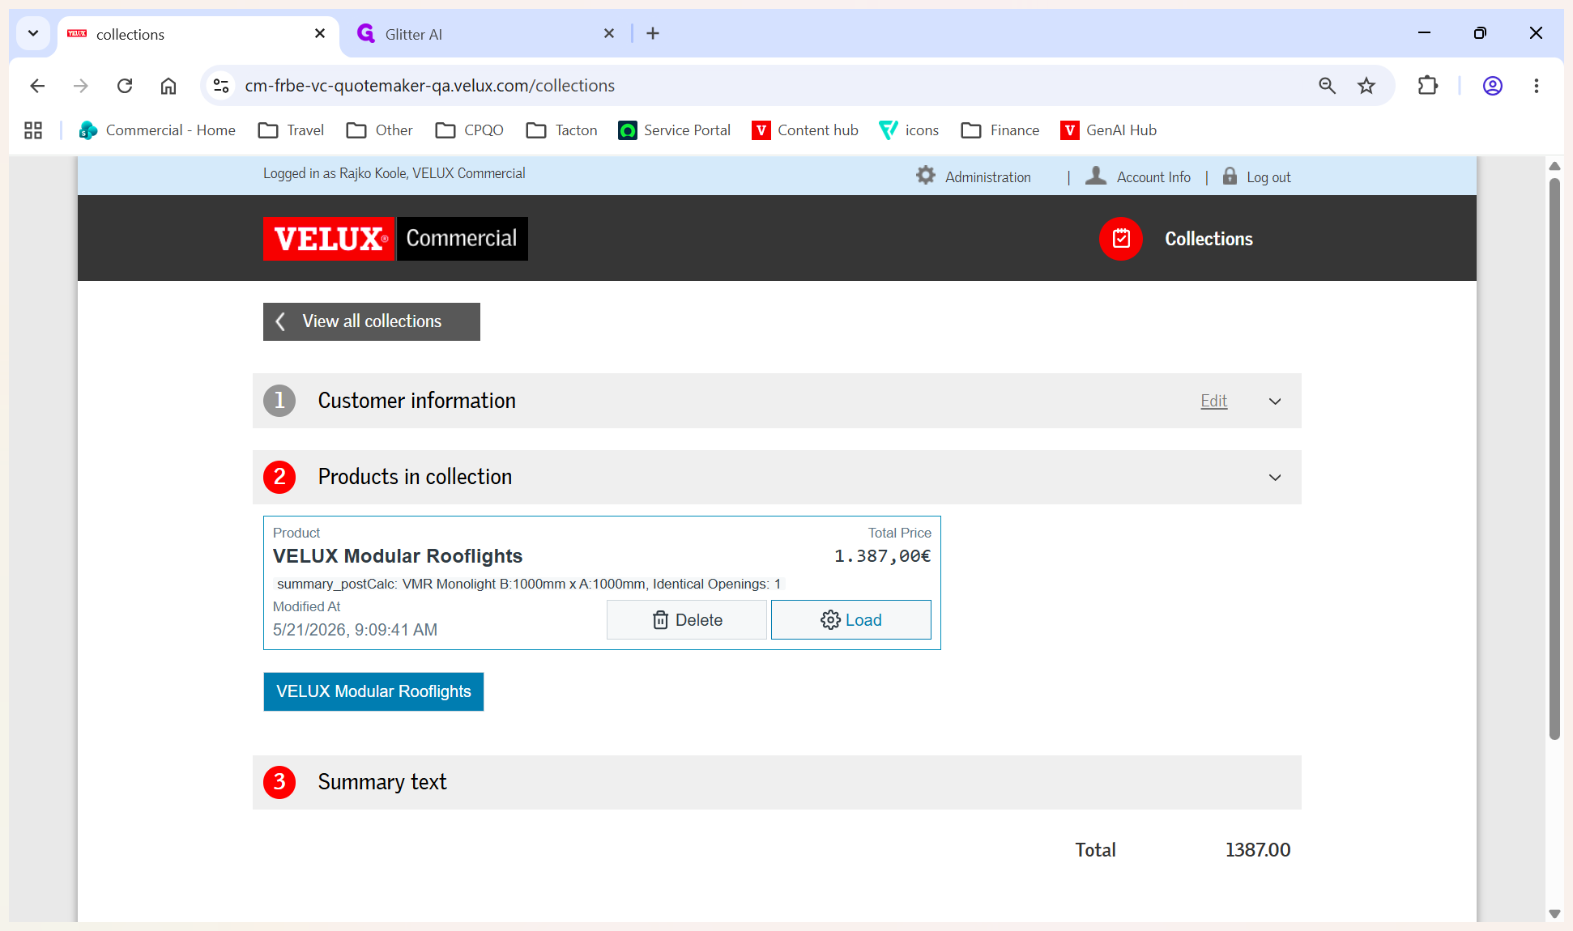Image resolution: width=1573 pixels, height=931 pixels.
Task: Open Account Info link
Action: pyautogui.click(x=1153, y=177)
